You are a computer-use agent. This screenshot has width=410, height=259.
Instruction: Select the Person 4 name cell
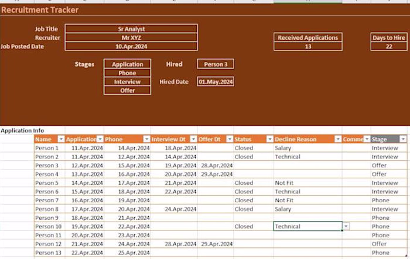pyautogui.click(x=49, y=174)
